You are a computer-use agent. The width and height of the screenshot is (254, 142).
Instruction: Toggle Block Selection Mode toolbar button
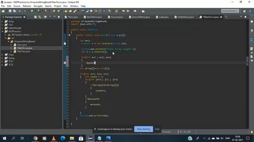tap(100, 11)
